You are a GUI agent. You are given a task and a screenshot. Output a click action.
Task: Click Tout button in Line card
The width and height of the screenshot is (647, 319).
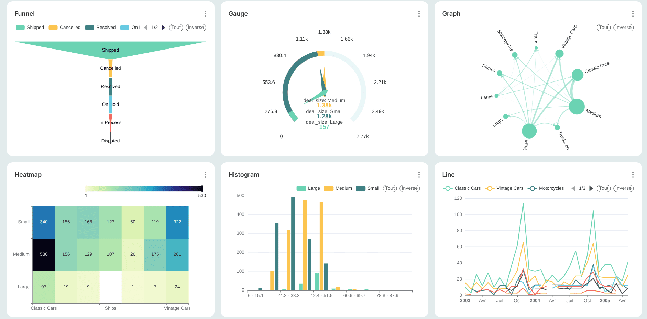click(604, 188)
